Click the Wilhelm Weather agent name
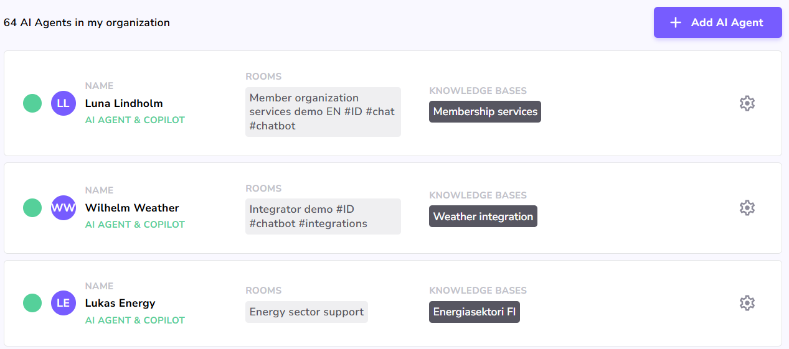The height and width of the screenshot is (349, 789). tap(132, 208)
